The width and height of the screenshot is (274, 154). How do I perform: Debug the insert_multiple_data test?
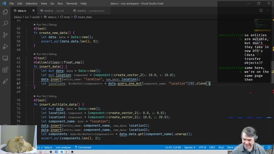[53, 96]
